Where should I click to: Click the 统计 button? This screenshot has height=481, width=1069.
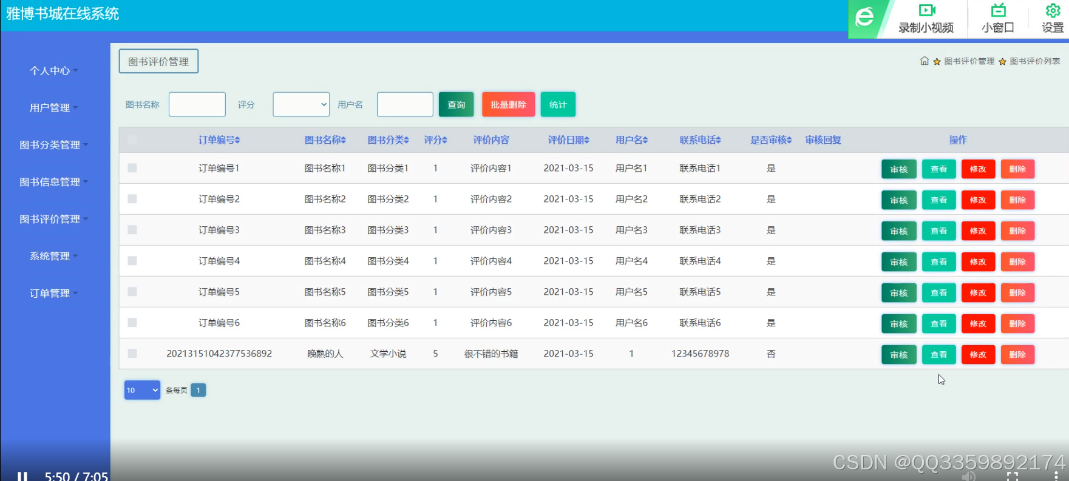558,104
